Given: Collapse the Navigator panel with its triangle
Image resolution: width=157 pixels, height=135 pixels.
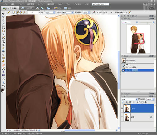Looking at the screenshot, I should [x=122, y=18].
